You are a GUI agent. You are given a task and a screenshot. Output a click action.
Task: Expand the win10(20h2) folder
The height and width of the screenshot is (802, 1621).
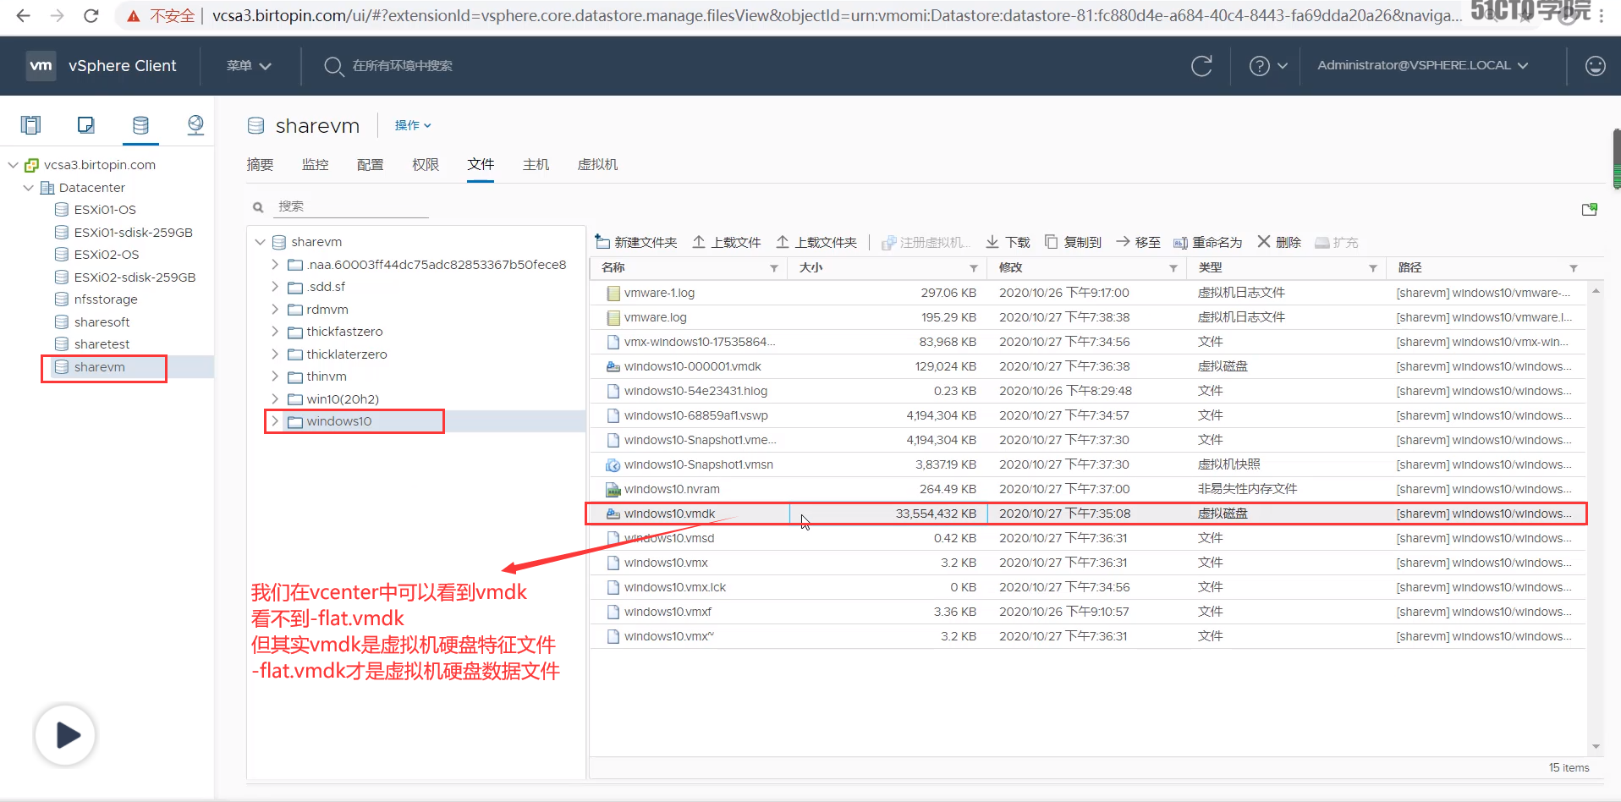click(275, 398)
